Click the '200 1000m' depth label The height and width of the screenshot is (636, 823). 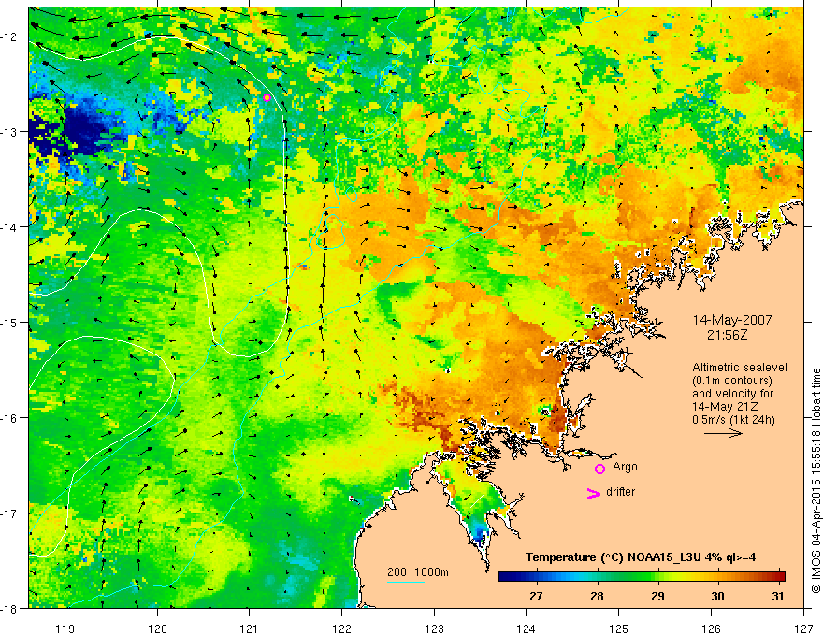(x=418, y=572)
